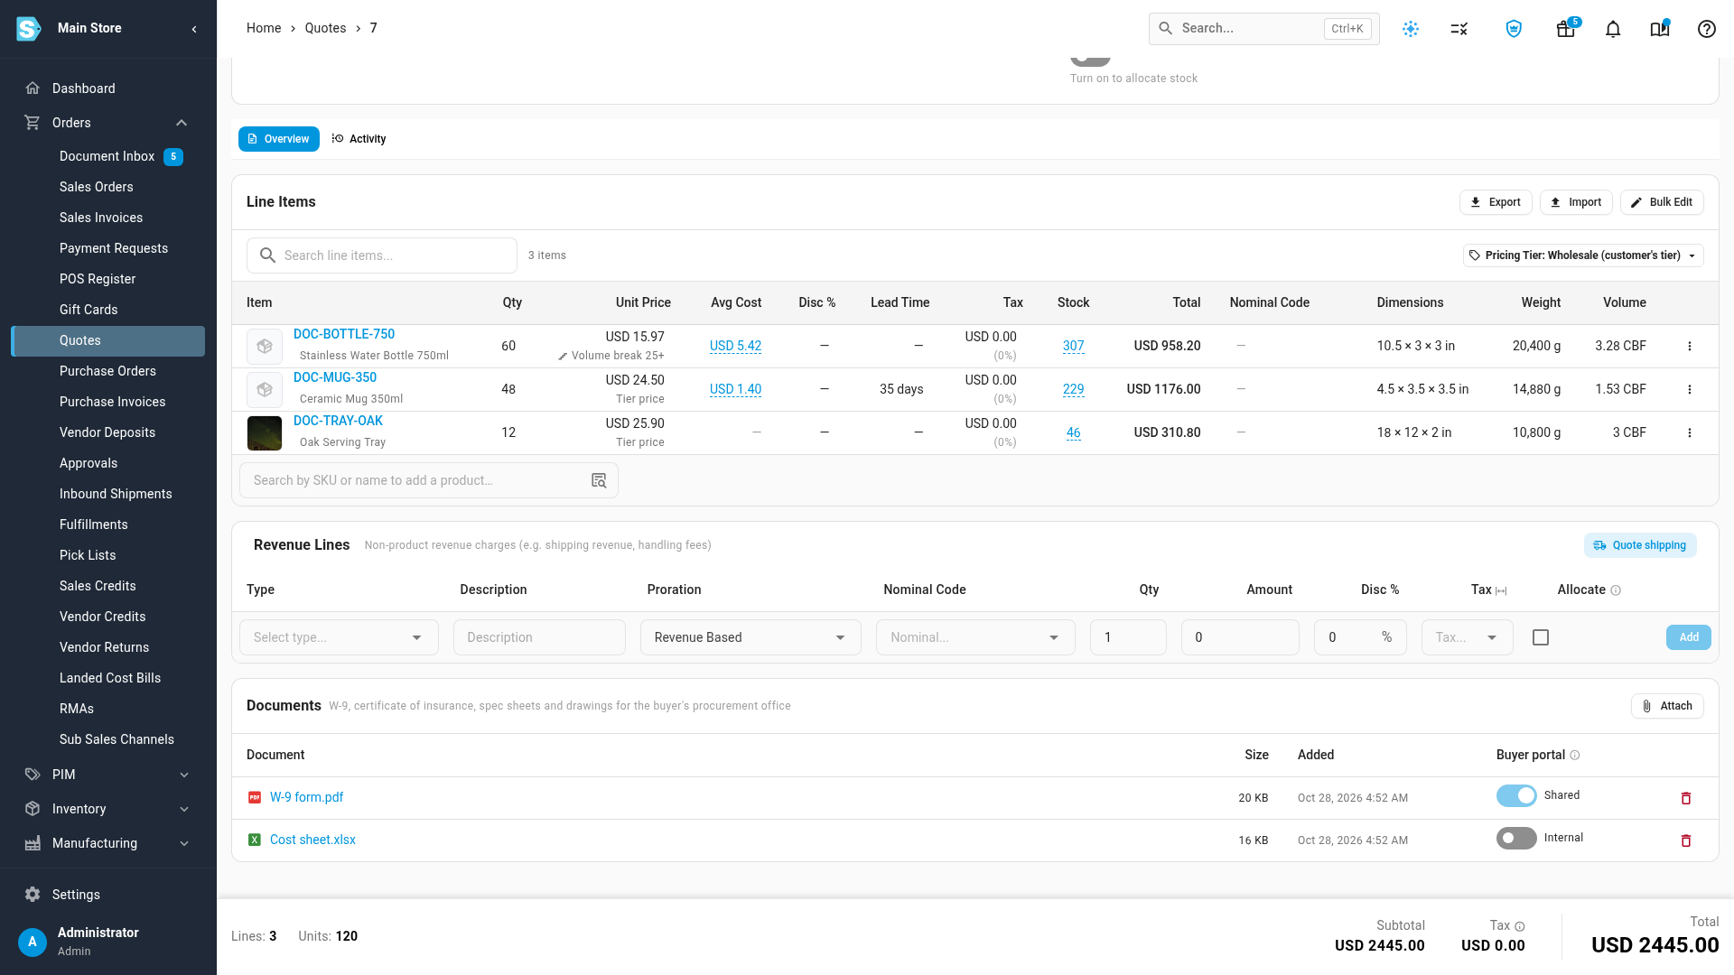Click the Oak Serving Tray thumbnail
The width and height of the screenshot is (1734, 975).
(265, 433)
